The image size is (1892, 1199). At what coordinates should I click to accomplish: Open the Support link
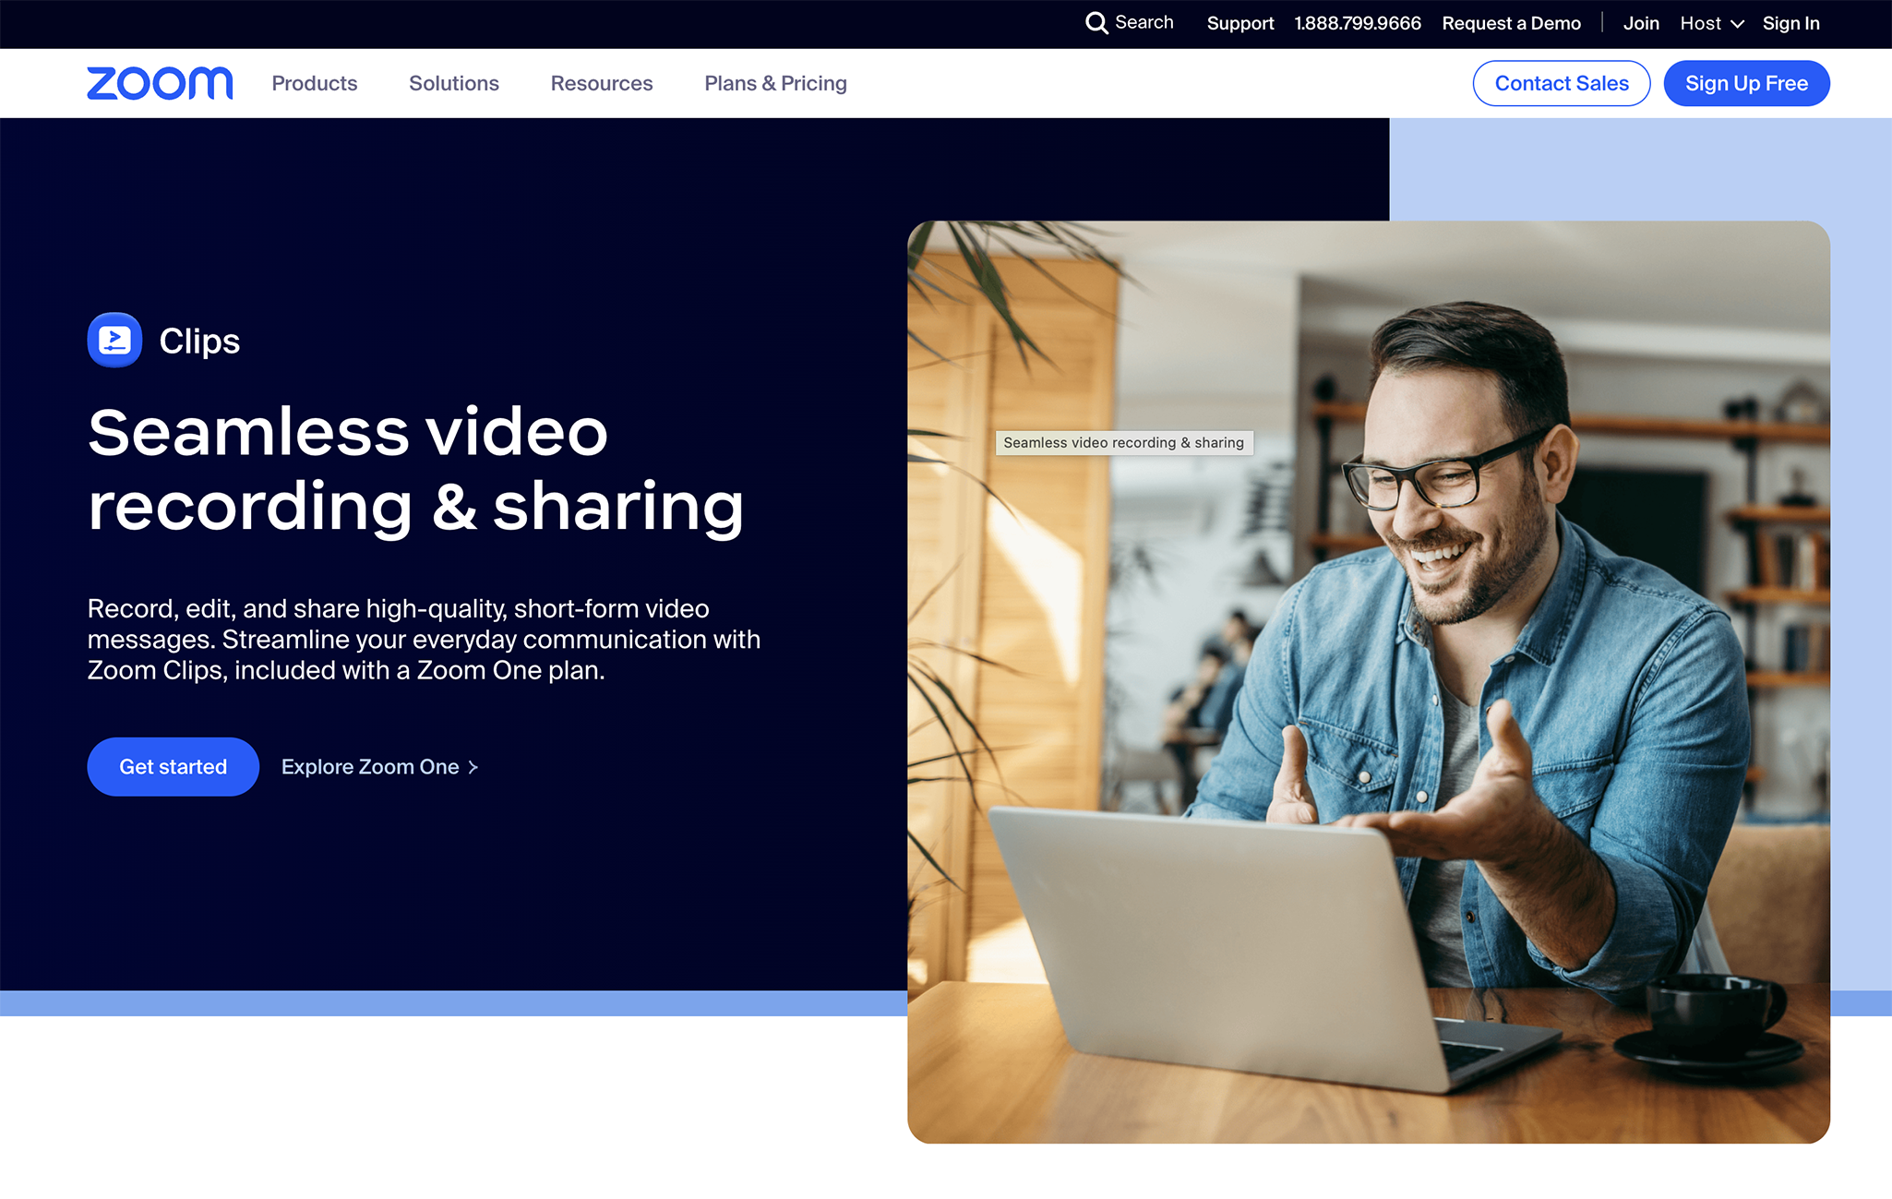pyautogui.click(x=1239, y=23)
